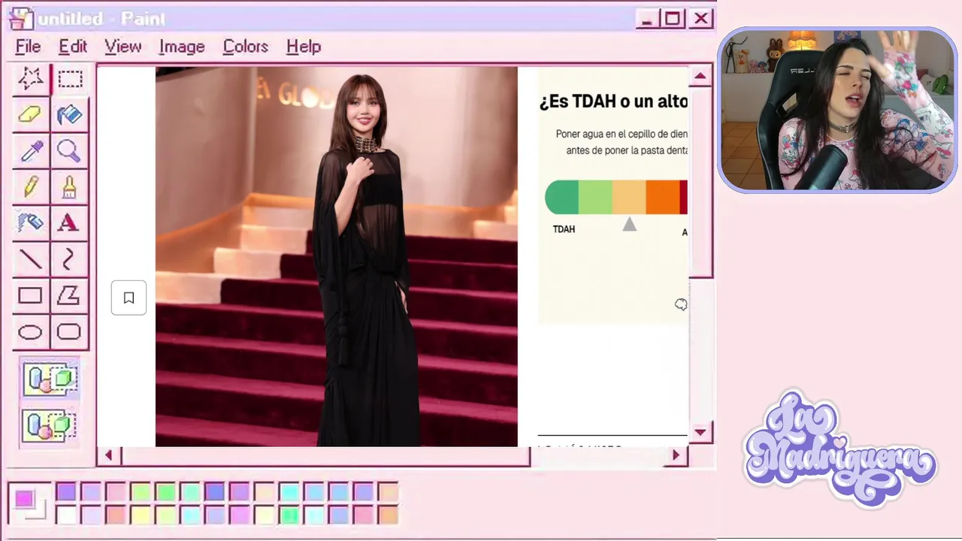The width and height of the screenshot is (962, 541).
Task: Select the Free-Form Select star tool
Action: (x=31, y=79)
